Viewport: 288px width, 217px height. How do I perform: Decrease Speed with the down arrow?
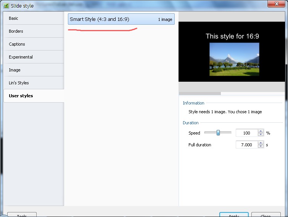tap(261, 135)
